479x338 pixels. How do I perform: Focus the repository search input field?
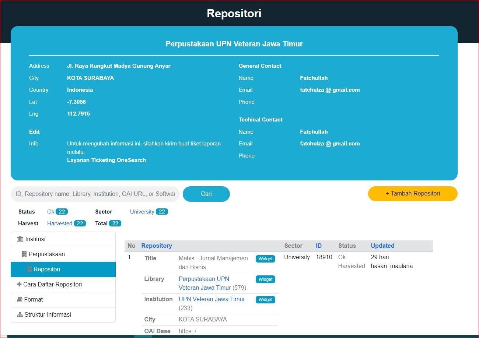pyautogui.click(x=95, y=194)
